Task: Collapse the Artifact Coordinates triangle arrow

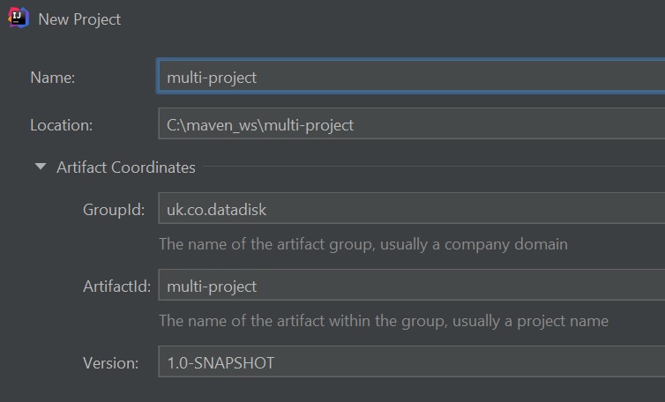Action: coord(40,167)
